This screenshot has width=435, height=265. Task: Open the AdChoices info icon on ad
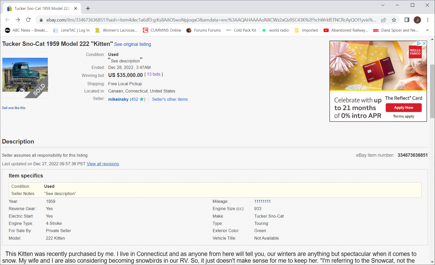pos(419,44)
